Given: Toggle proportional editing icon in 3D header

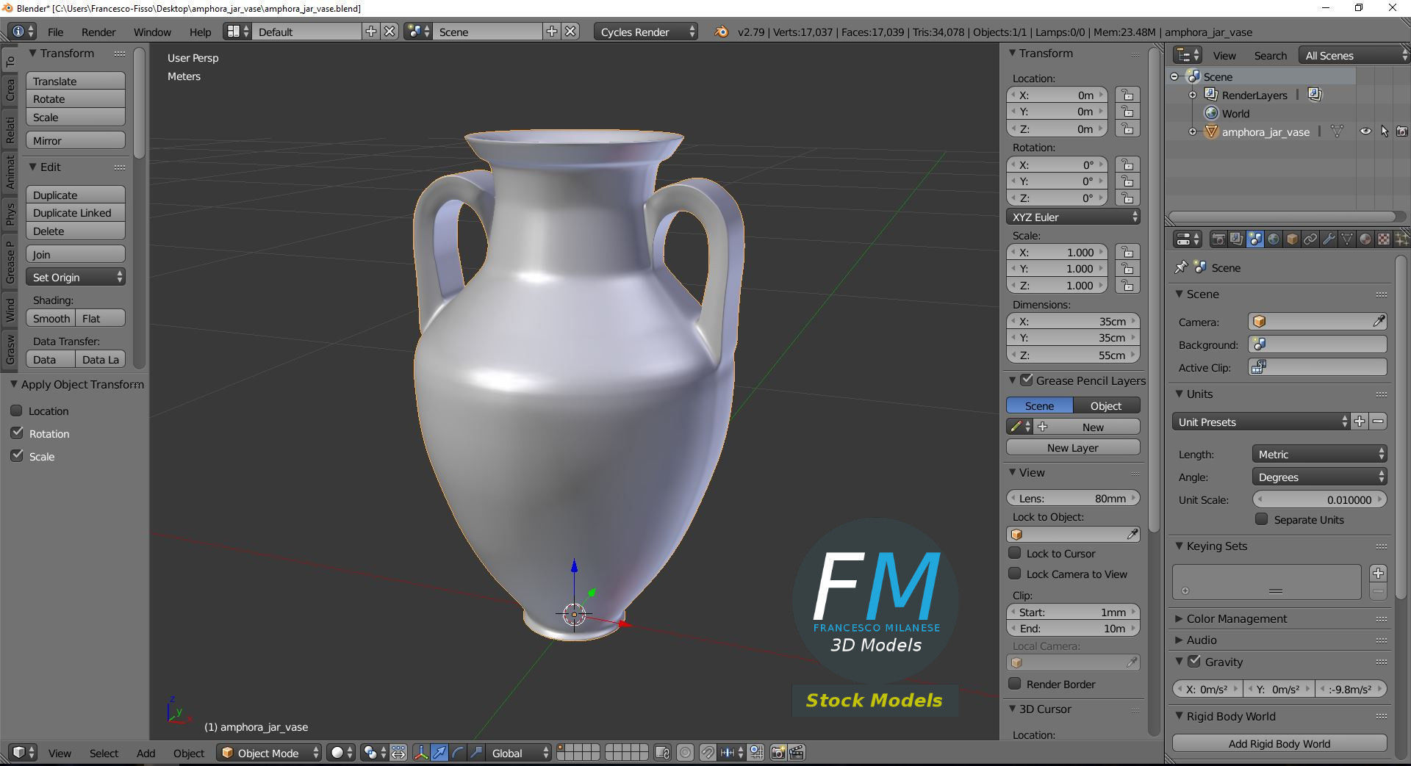Looking at the screenshot, I should (686, 753).
